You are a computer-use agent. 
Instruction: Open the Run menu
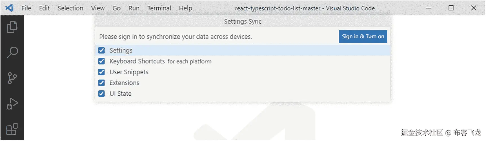pyautogui.click(x=134, y=8)
